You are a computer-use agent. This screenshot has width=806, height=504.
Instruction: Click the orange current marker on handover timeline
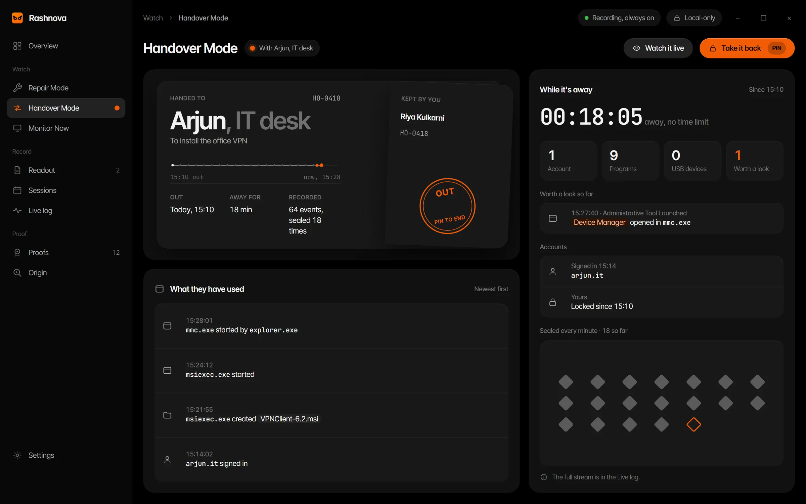tap(321, 165)
